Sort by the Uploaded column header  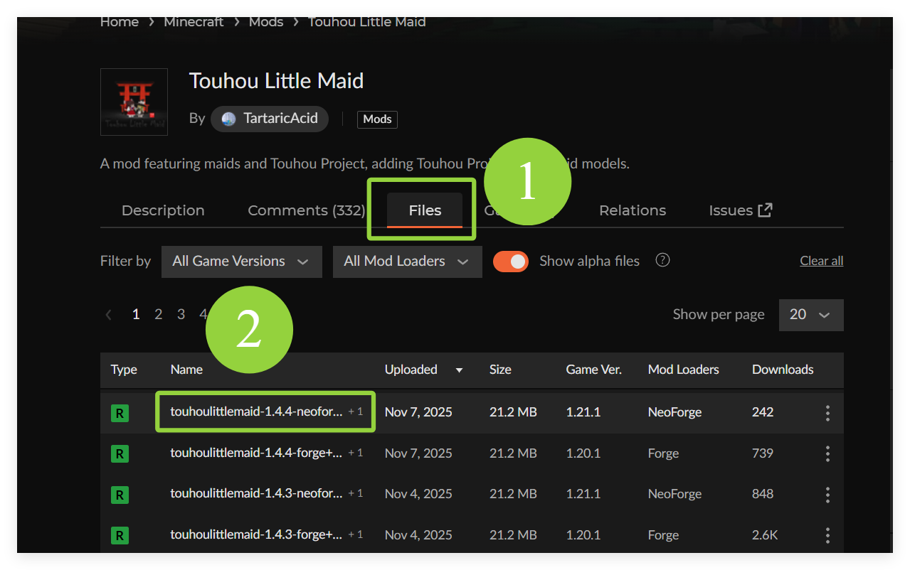(x=411, y=370)
